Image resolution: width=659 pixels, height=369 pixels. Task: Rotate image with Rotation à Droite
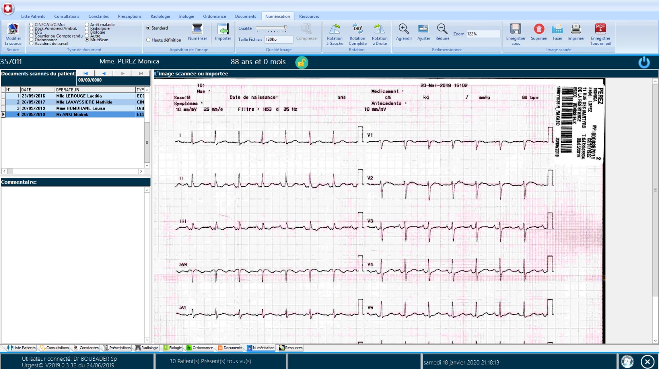coord(379,29)
